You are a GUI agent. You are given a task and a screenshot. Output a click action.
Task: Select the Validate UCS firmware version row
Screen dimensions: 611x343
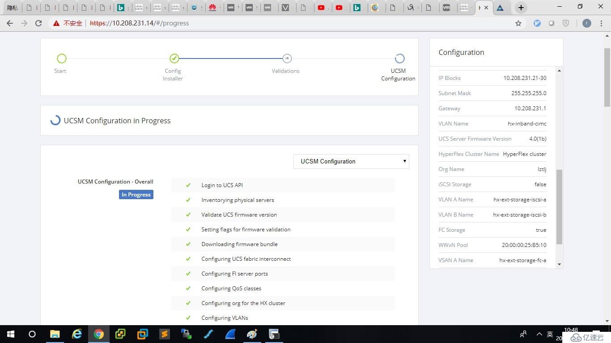point(283,214)
